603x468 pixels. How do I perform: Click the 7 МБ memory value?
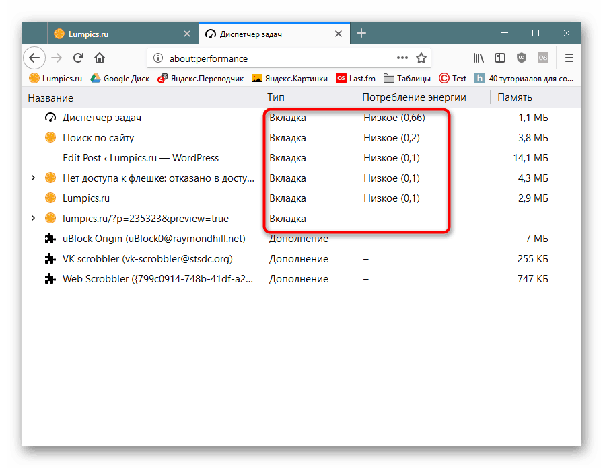pos(537,239)
